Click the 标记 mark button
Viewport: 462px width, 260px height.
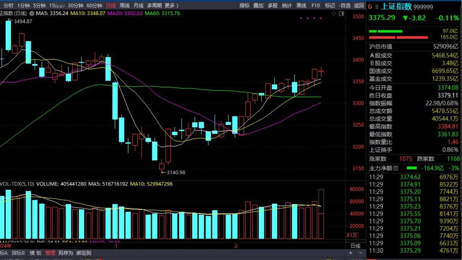pos(330,5)
